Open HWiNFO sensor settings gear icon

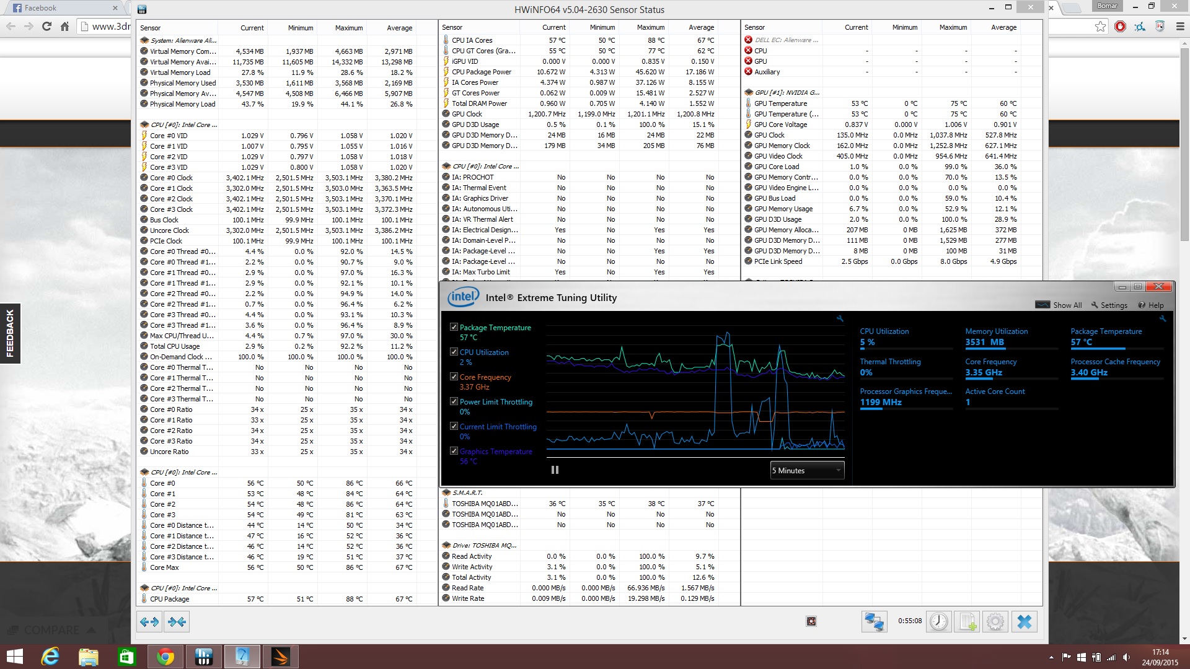point(995,621)
